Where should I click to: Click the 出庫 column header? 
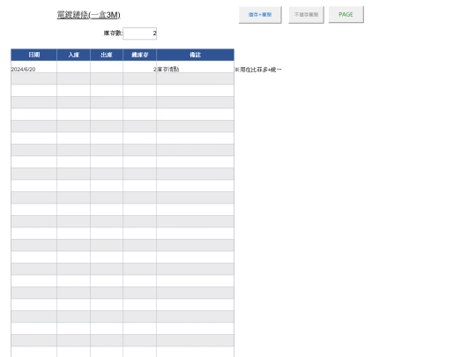(107, 55)
